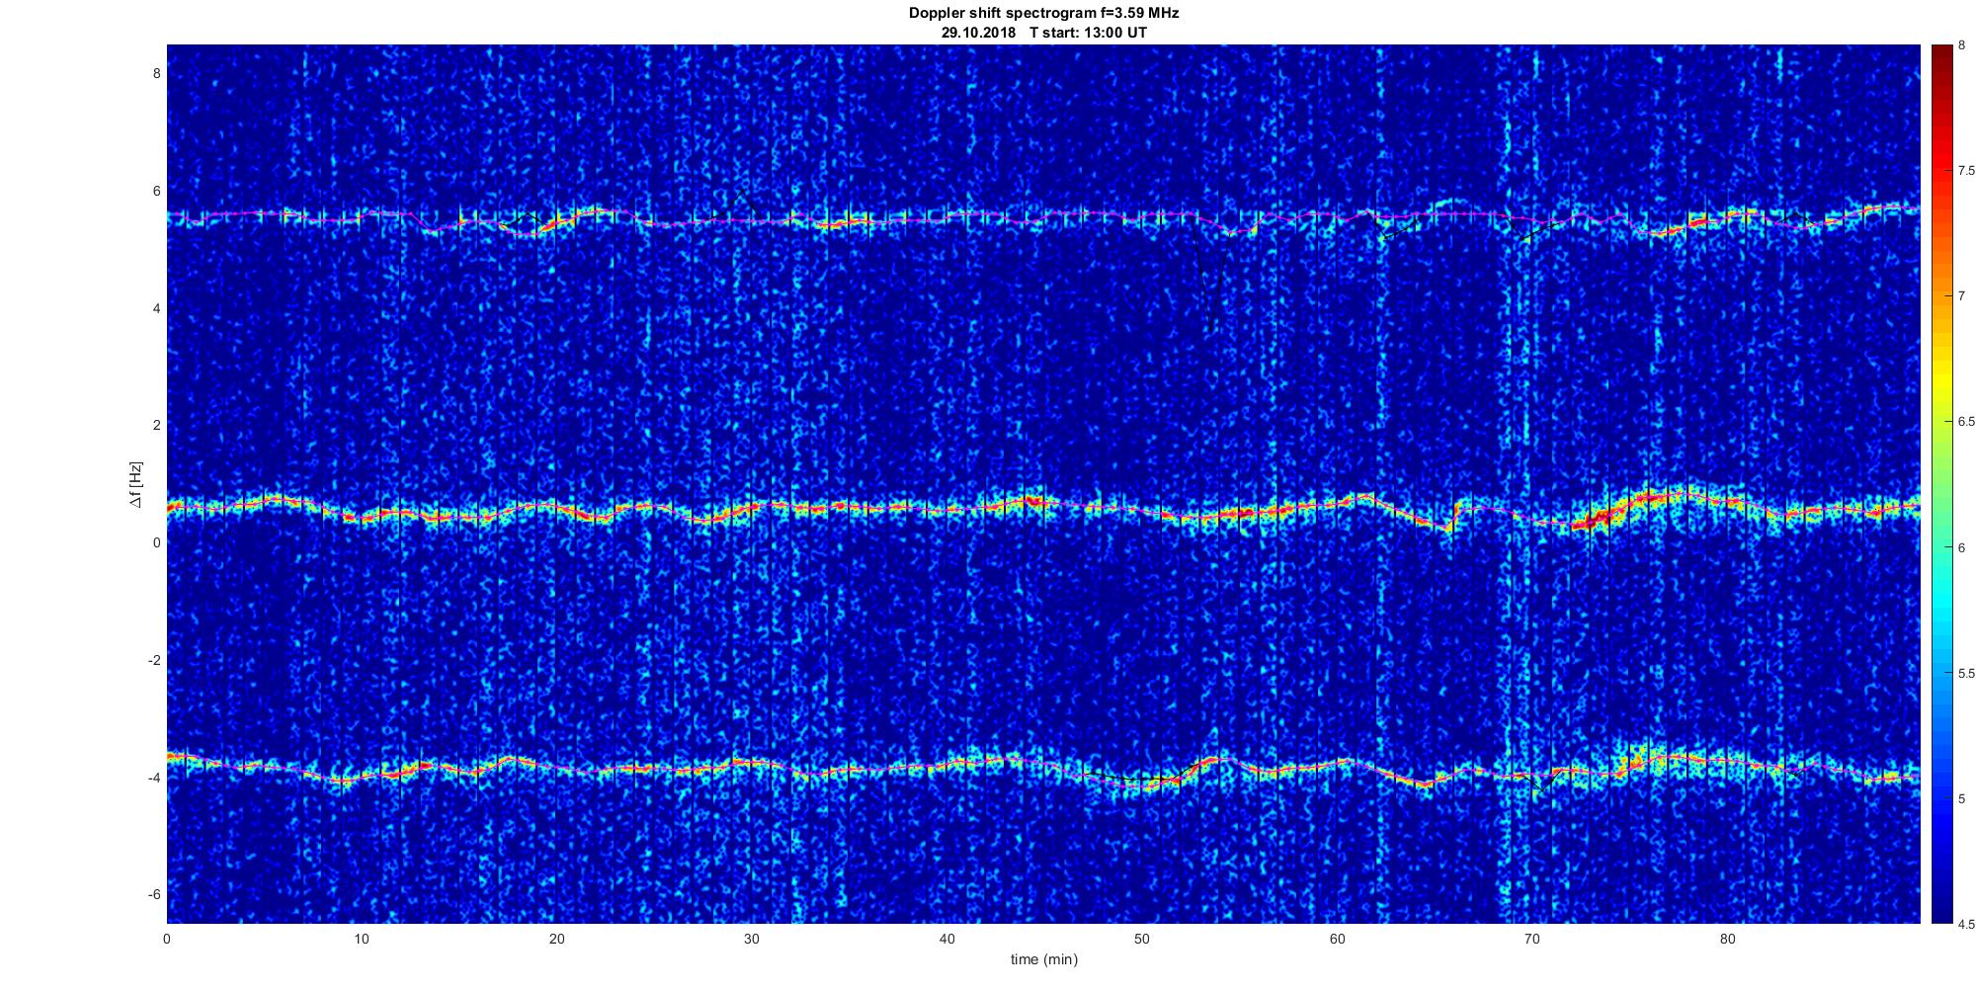Select y-axis tick label '-4'
The height and width of the screenshot is (991, 1976).
pos(154,778)
